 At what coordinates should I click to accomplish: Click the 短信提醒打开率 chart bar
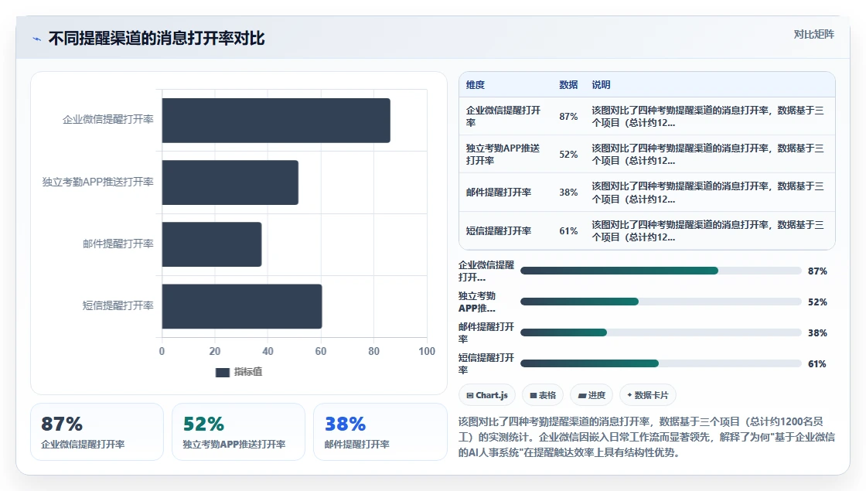pos(242,306)
